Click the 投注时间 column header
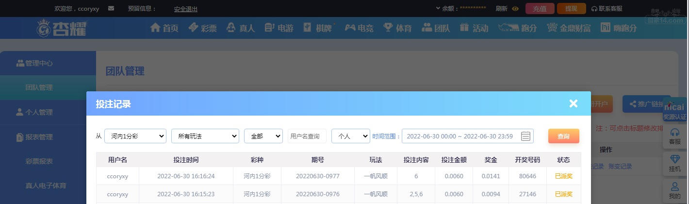Image resolution: width=689 pixels, height=204 pixels. [186, 160]
